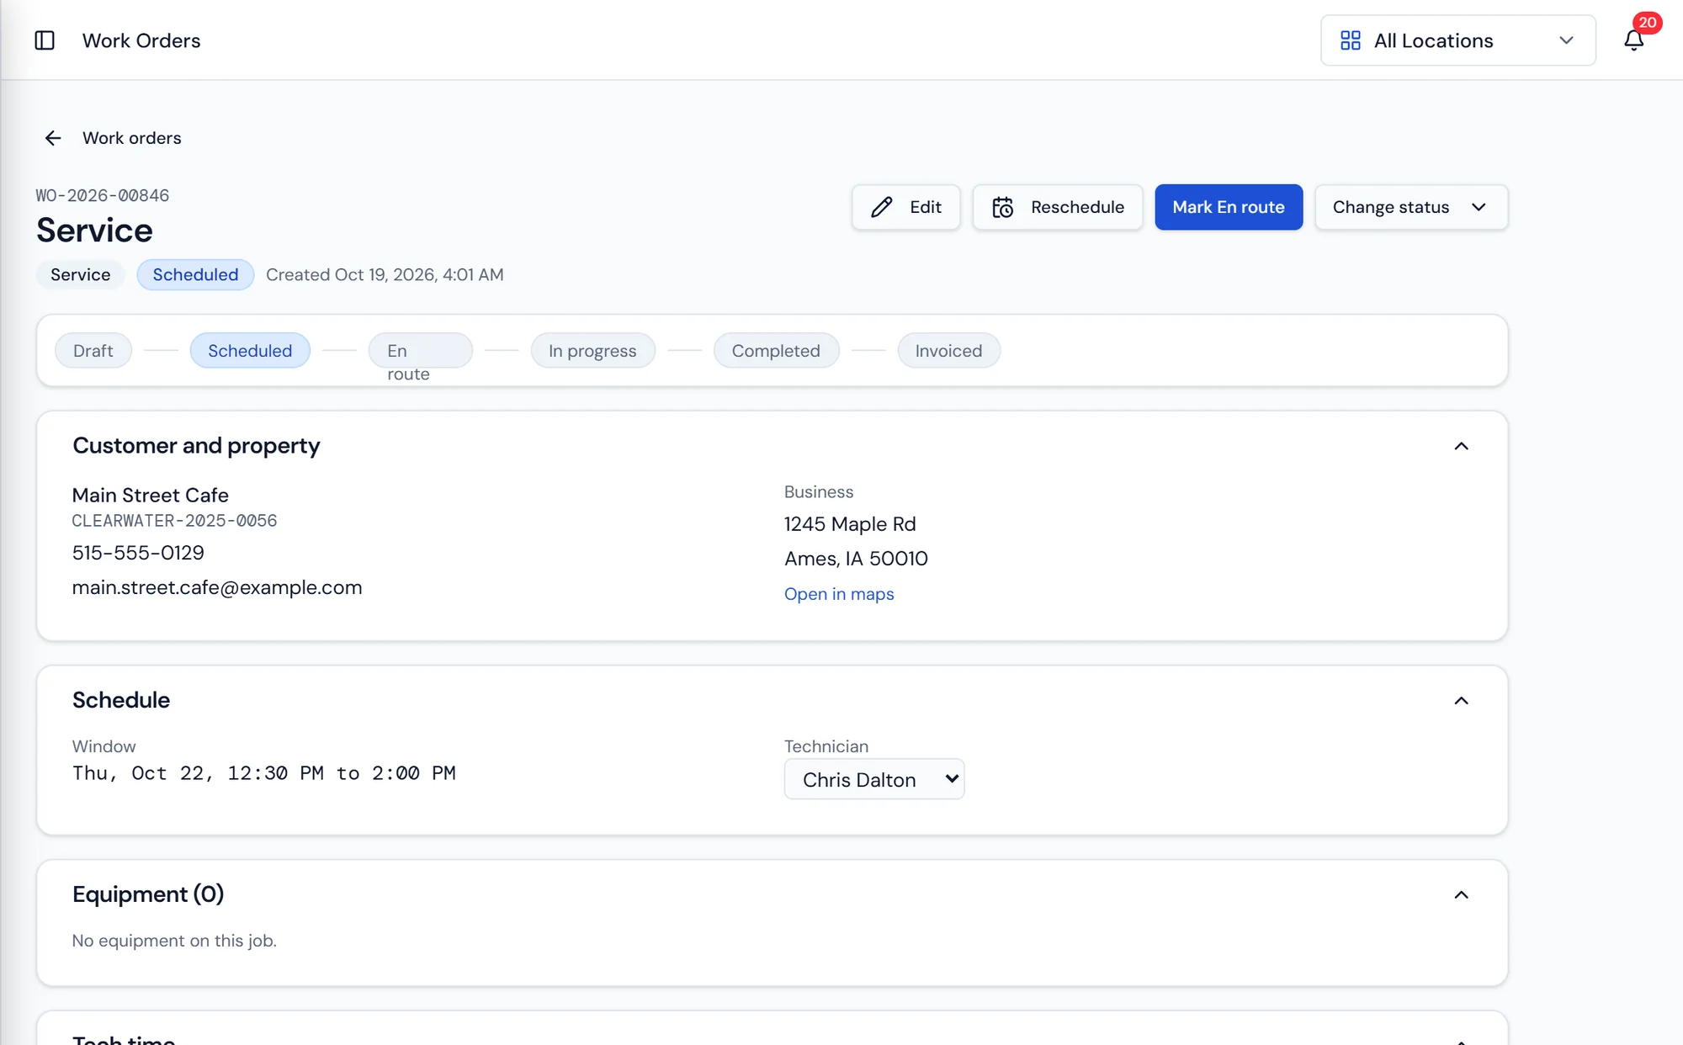Click the Service type badge
1683x1045 pixels.
click(80, 275)
